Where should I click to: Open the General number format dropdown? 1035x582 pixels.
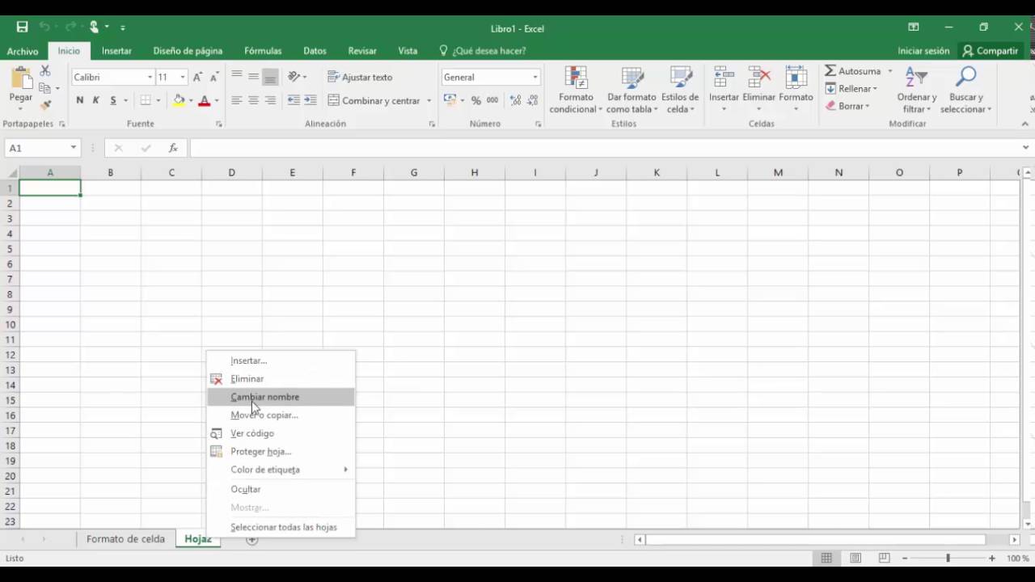[x=534, y=77]
